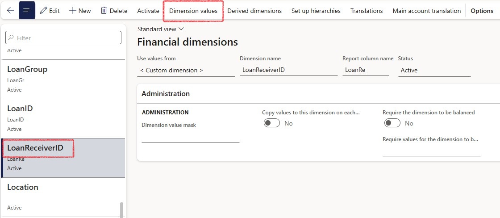This screenshot has width=500, height=218.
Task: Click the Filter search box
Action: (63, 38)
